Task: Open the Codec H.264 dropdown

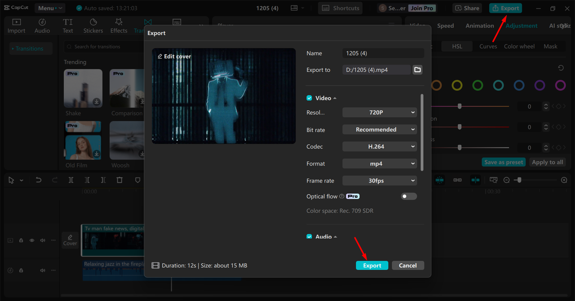Action: (x=380, y=147)
